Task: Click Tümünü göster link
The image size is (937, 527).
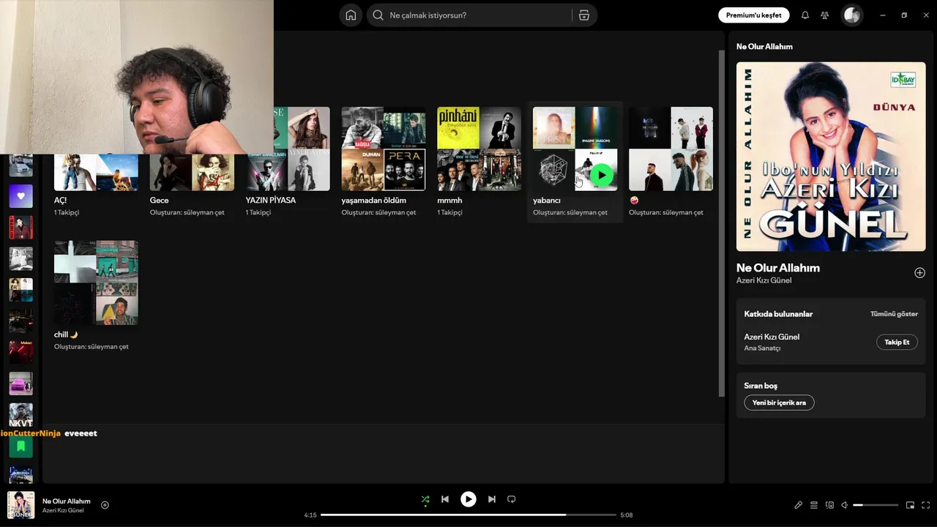Action: (x=894, y=314)
